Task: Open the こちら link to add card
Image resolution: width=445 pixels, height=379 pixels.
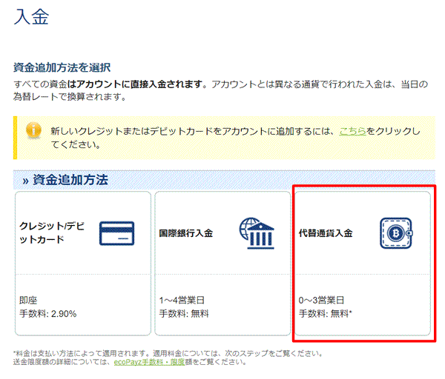Action: coord(352,131)
